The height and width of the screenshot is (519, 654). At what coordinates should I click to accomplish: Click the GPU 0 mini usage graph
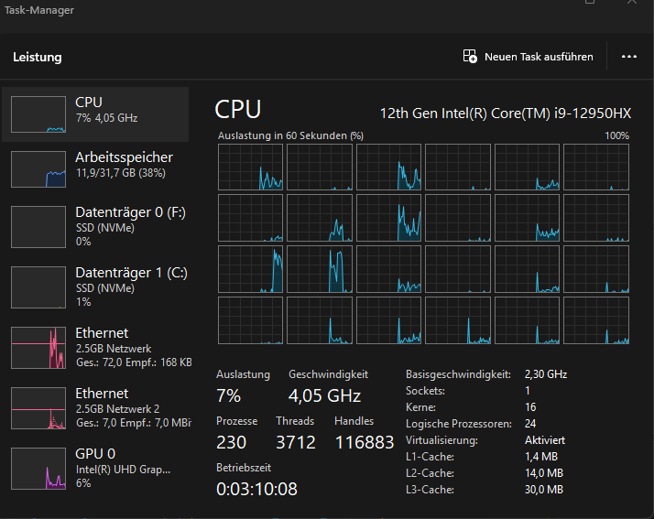[x=38, y=468]
